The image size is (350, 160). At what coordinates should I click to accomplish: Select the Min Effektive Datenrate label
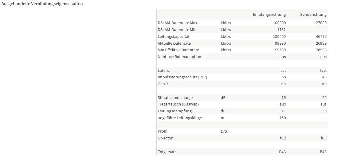click(x=178, y=50)
